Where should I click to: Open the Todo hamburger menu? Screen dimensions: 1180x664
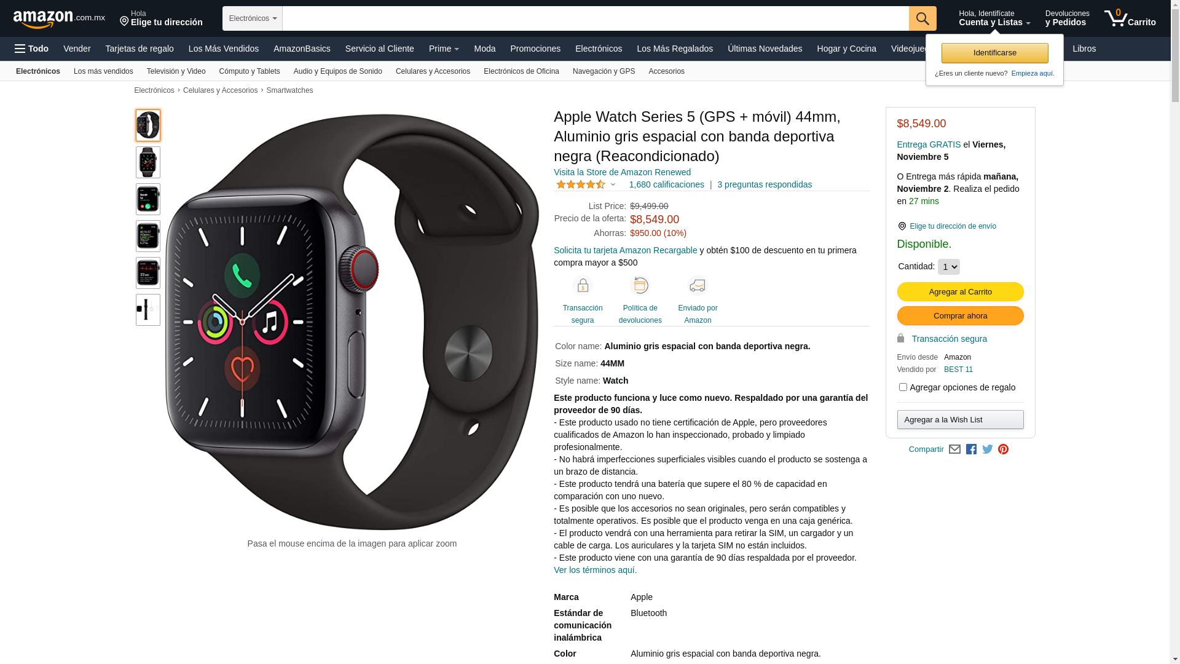click(x=32, y=49)
